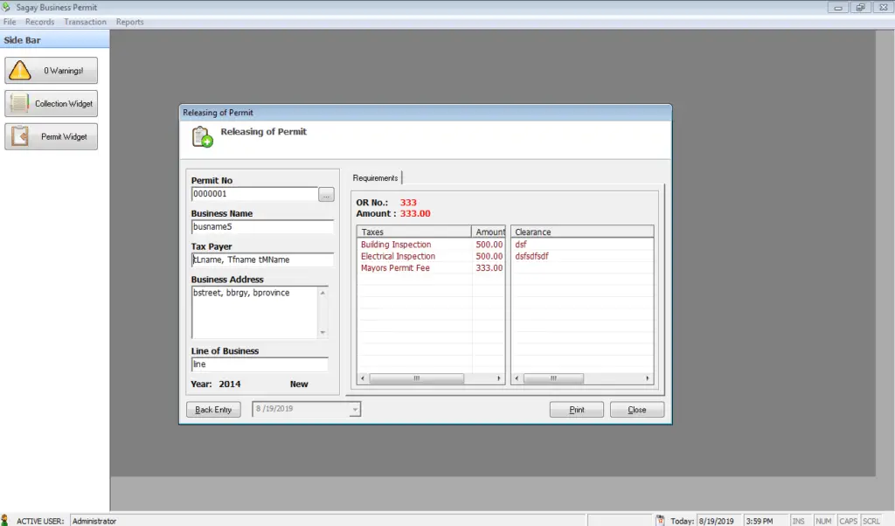Toggle the CAPS lock status indicator
Image resolution: width=895 pixels, height=526 pixels.
click(848, 520)
